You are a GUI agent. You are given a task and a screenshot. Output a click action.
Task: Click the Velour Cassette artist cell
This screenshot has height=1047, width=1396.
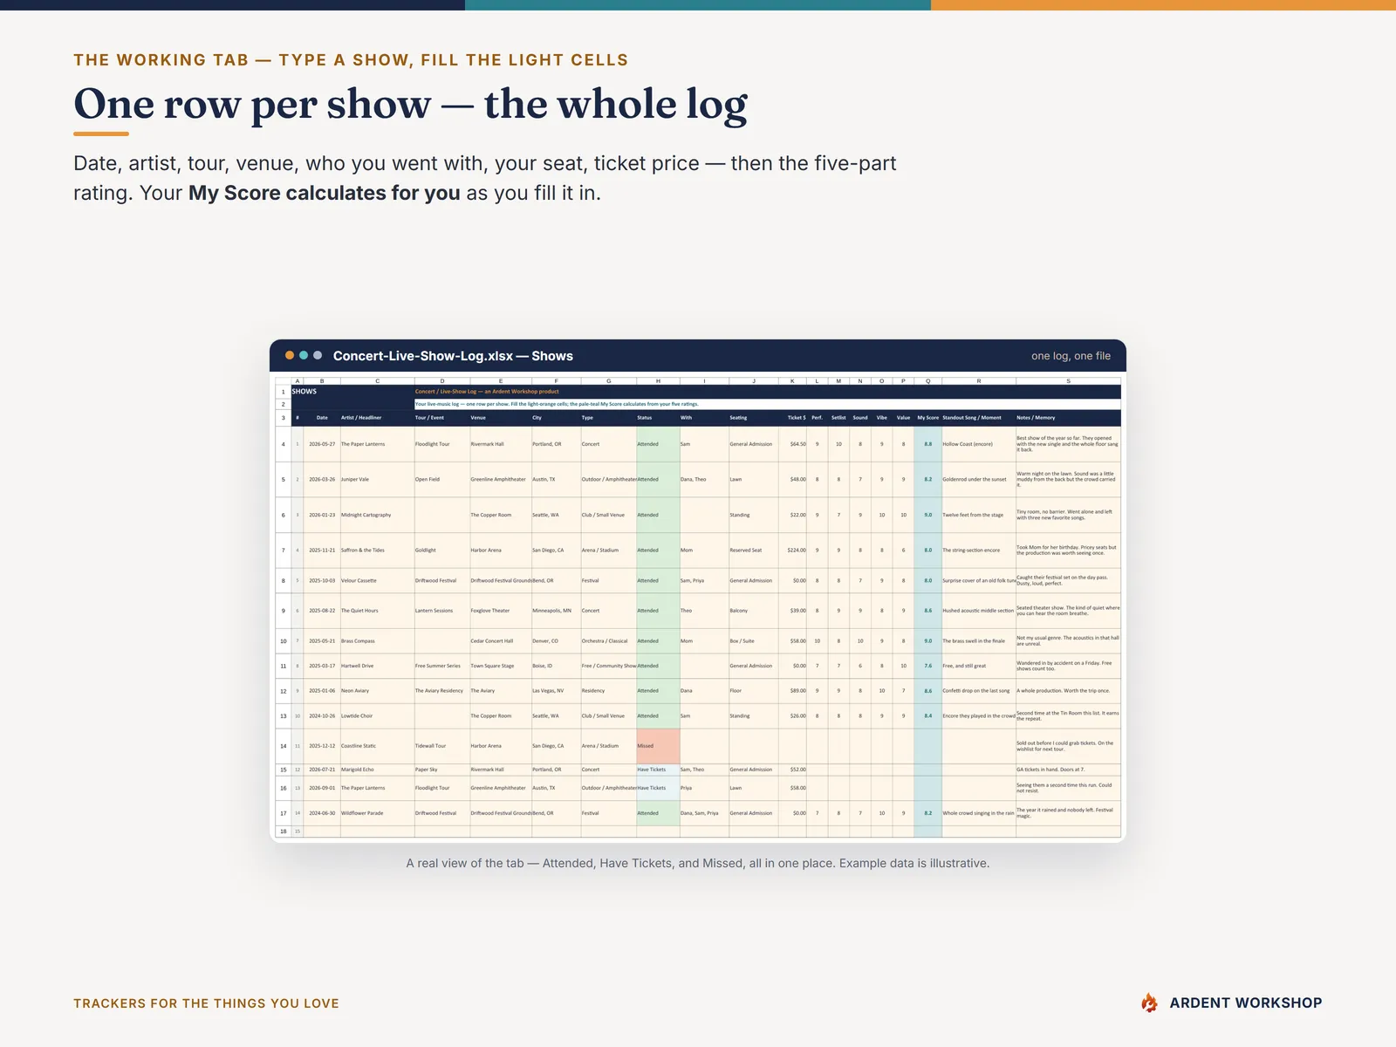click(377, 580)
